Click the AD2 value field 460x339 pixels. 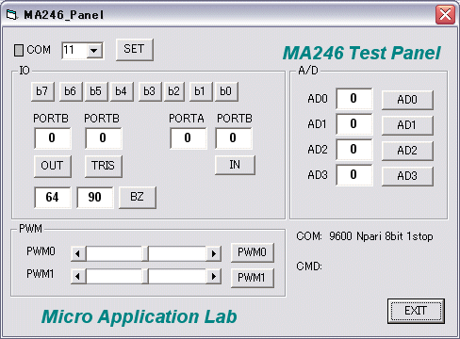coord(354,150)
